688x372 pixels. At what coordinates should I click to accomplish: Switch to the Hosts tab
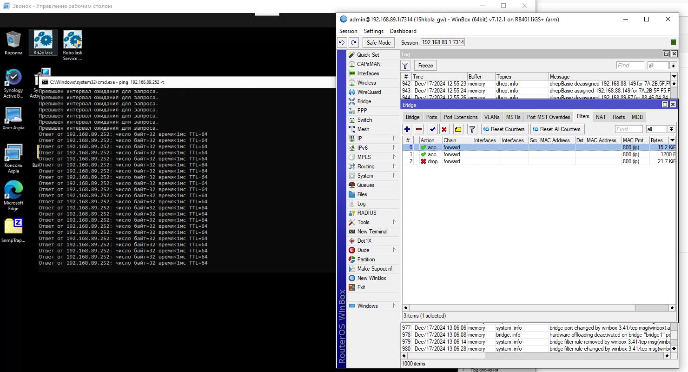coord(619,117)
